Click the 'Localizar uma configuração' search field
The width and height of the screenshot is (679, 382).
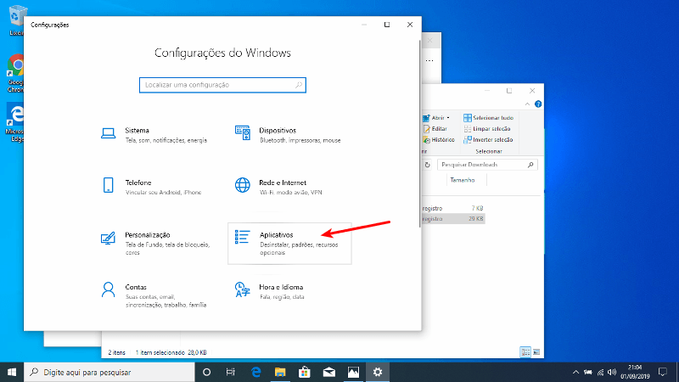[x=222, y=85]
